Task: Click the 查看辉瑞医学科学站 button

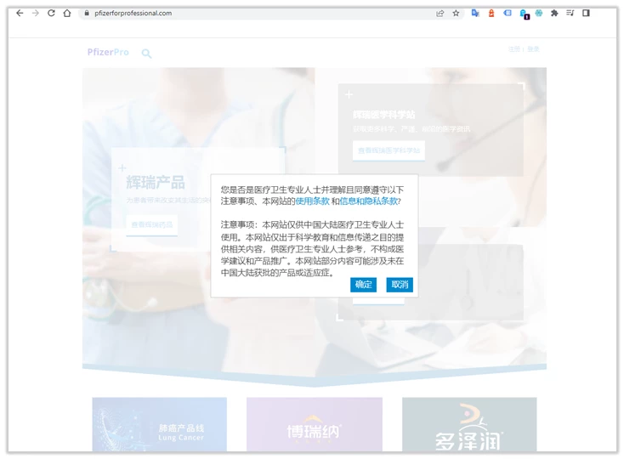Action: pyautogui.click(x=389, y=150)
